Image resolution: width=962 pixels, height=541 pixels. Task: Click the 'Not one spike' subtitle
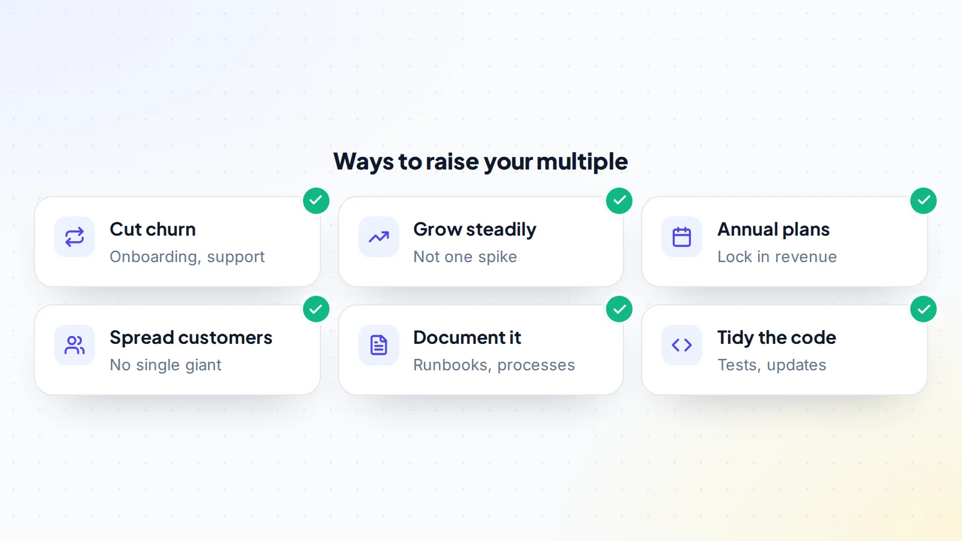point(465,257)
